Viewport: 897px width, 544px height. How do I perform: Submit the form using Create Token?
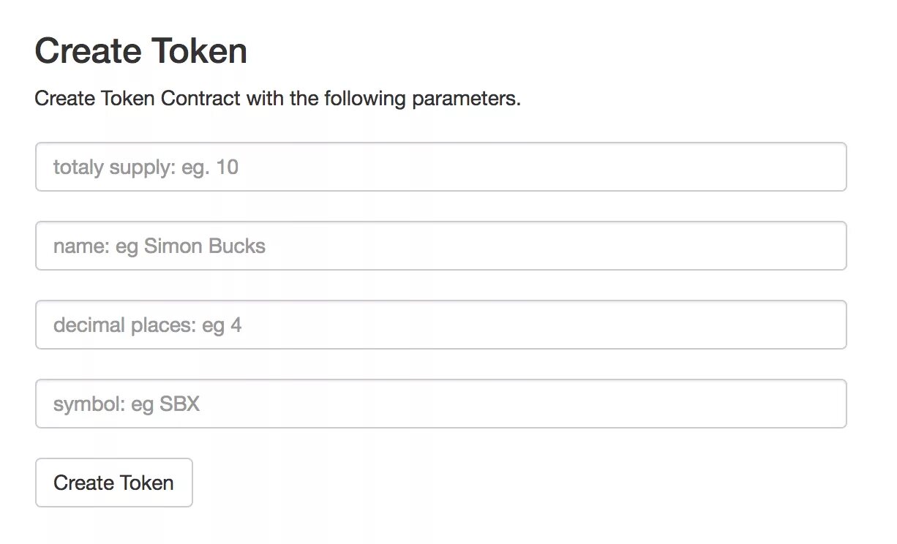coord(113,483)
